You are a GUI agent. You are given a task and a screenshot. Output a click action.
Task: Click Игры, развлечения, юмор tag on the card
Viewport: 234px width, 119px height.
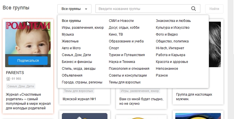point(140,91)
